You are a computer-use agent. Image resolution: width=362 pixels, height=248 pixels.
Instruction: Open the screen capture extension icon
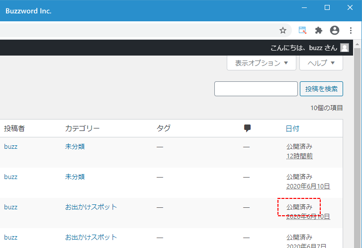click(x=302, y=30)
